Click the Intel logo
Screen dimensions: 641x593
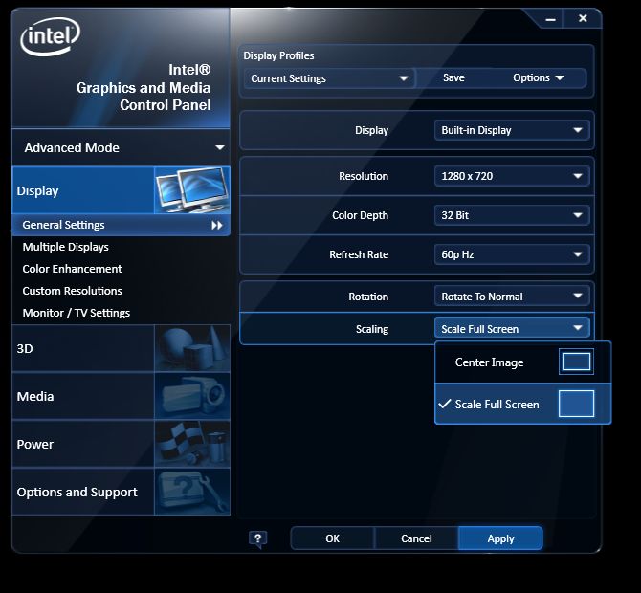click(50, 36)
